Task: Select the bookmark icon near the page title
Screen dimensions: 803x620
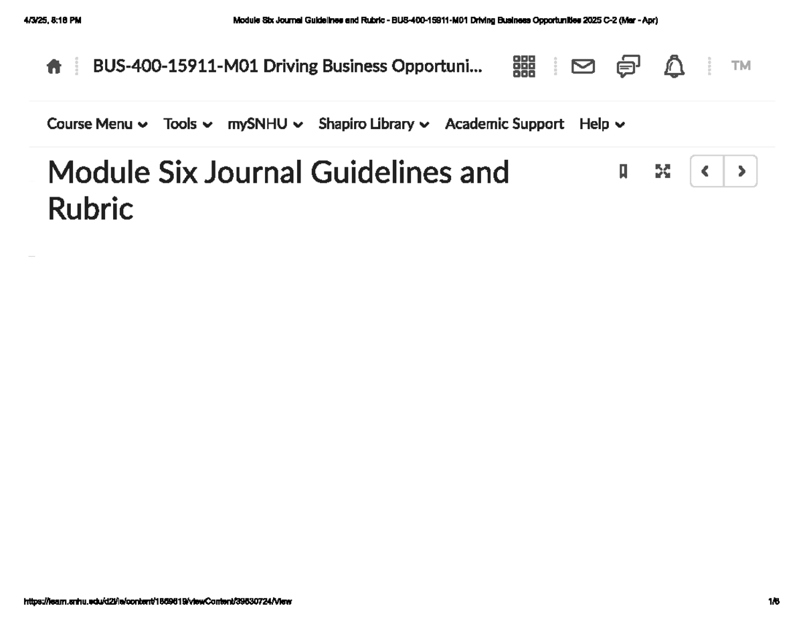Action: point(622,172)
